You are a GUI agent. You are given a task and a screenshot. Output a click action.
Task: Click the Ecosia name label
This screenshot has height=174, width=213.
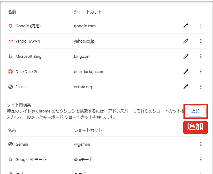(x=21, y=87)
